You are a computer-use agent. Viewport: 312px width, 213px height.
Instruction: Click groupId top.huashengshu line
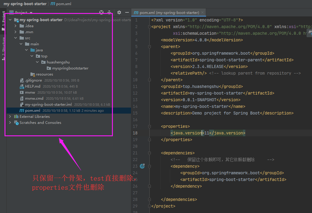click(x=202, y=86)
